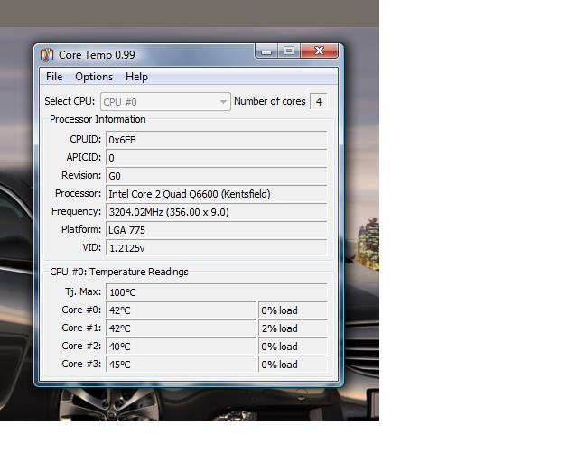This screenshot has height=462, width=578.
Task: Click the Core #2 temperature 40°C
Action: pos(181,346)
